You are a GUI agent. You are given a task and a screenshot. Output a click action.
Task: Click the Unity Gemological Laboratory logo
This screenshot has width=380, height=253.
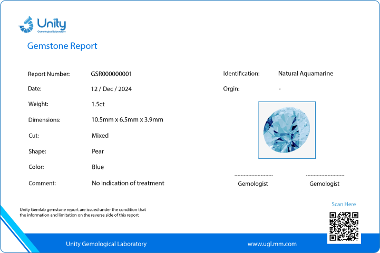point(42,24)
